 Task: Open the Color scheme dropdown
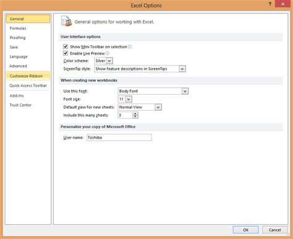pos(109,61)
